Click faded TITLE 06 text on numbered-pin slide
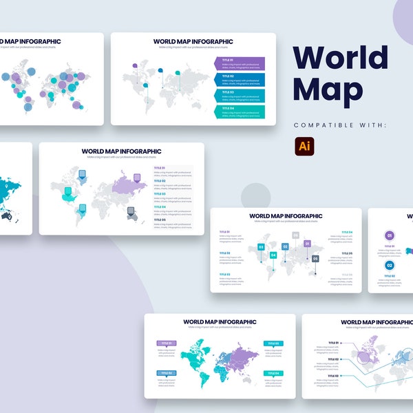413x413 pixels. point(347,275)
